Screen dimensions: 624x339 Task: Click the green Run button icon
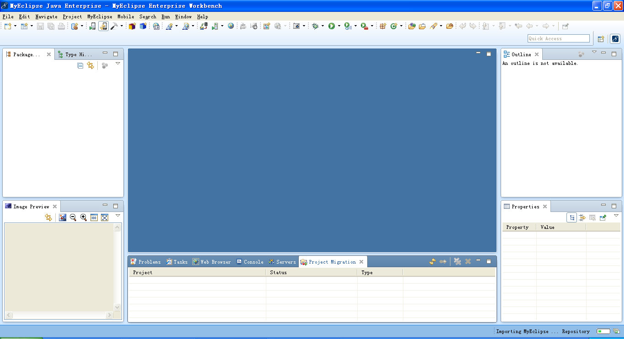[332, 26]
